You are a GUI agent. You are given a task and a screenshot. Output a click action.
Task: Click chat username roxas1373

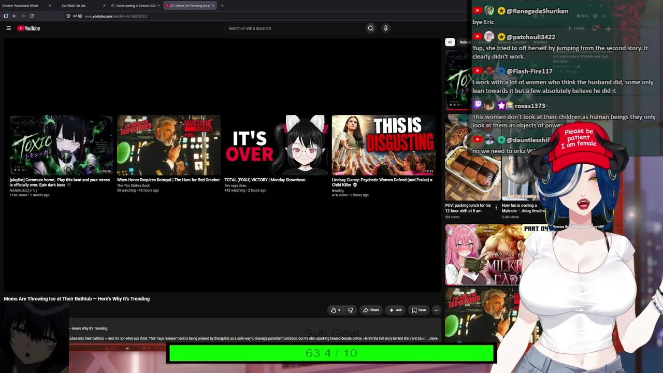pyautogui.click(x=530, y=106)
